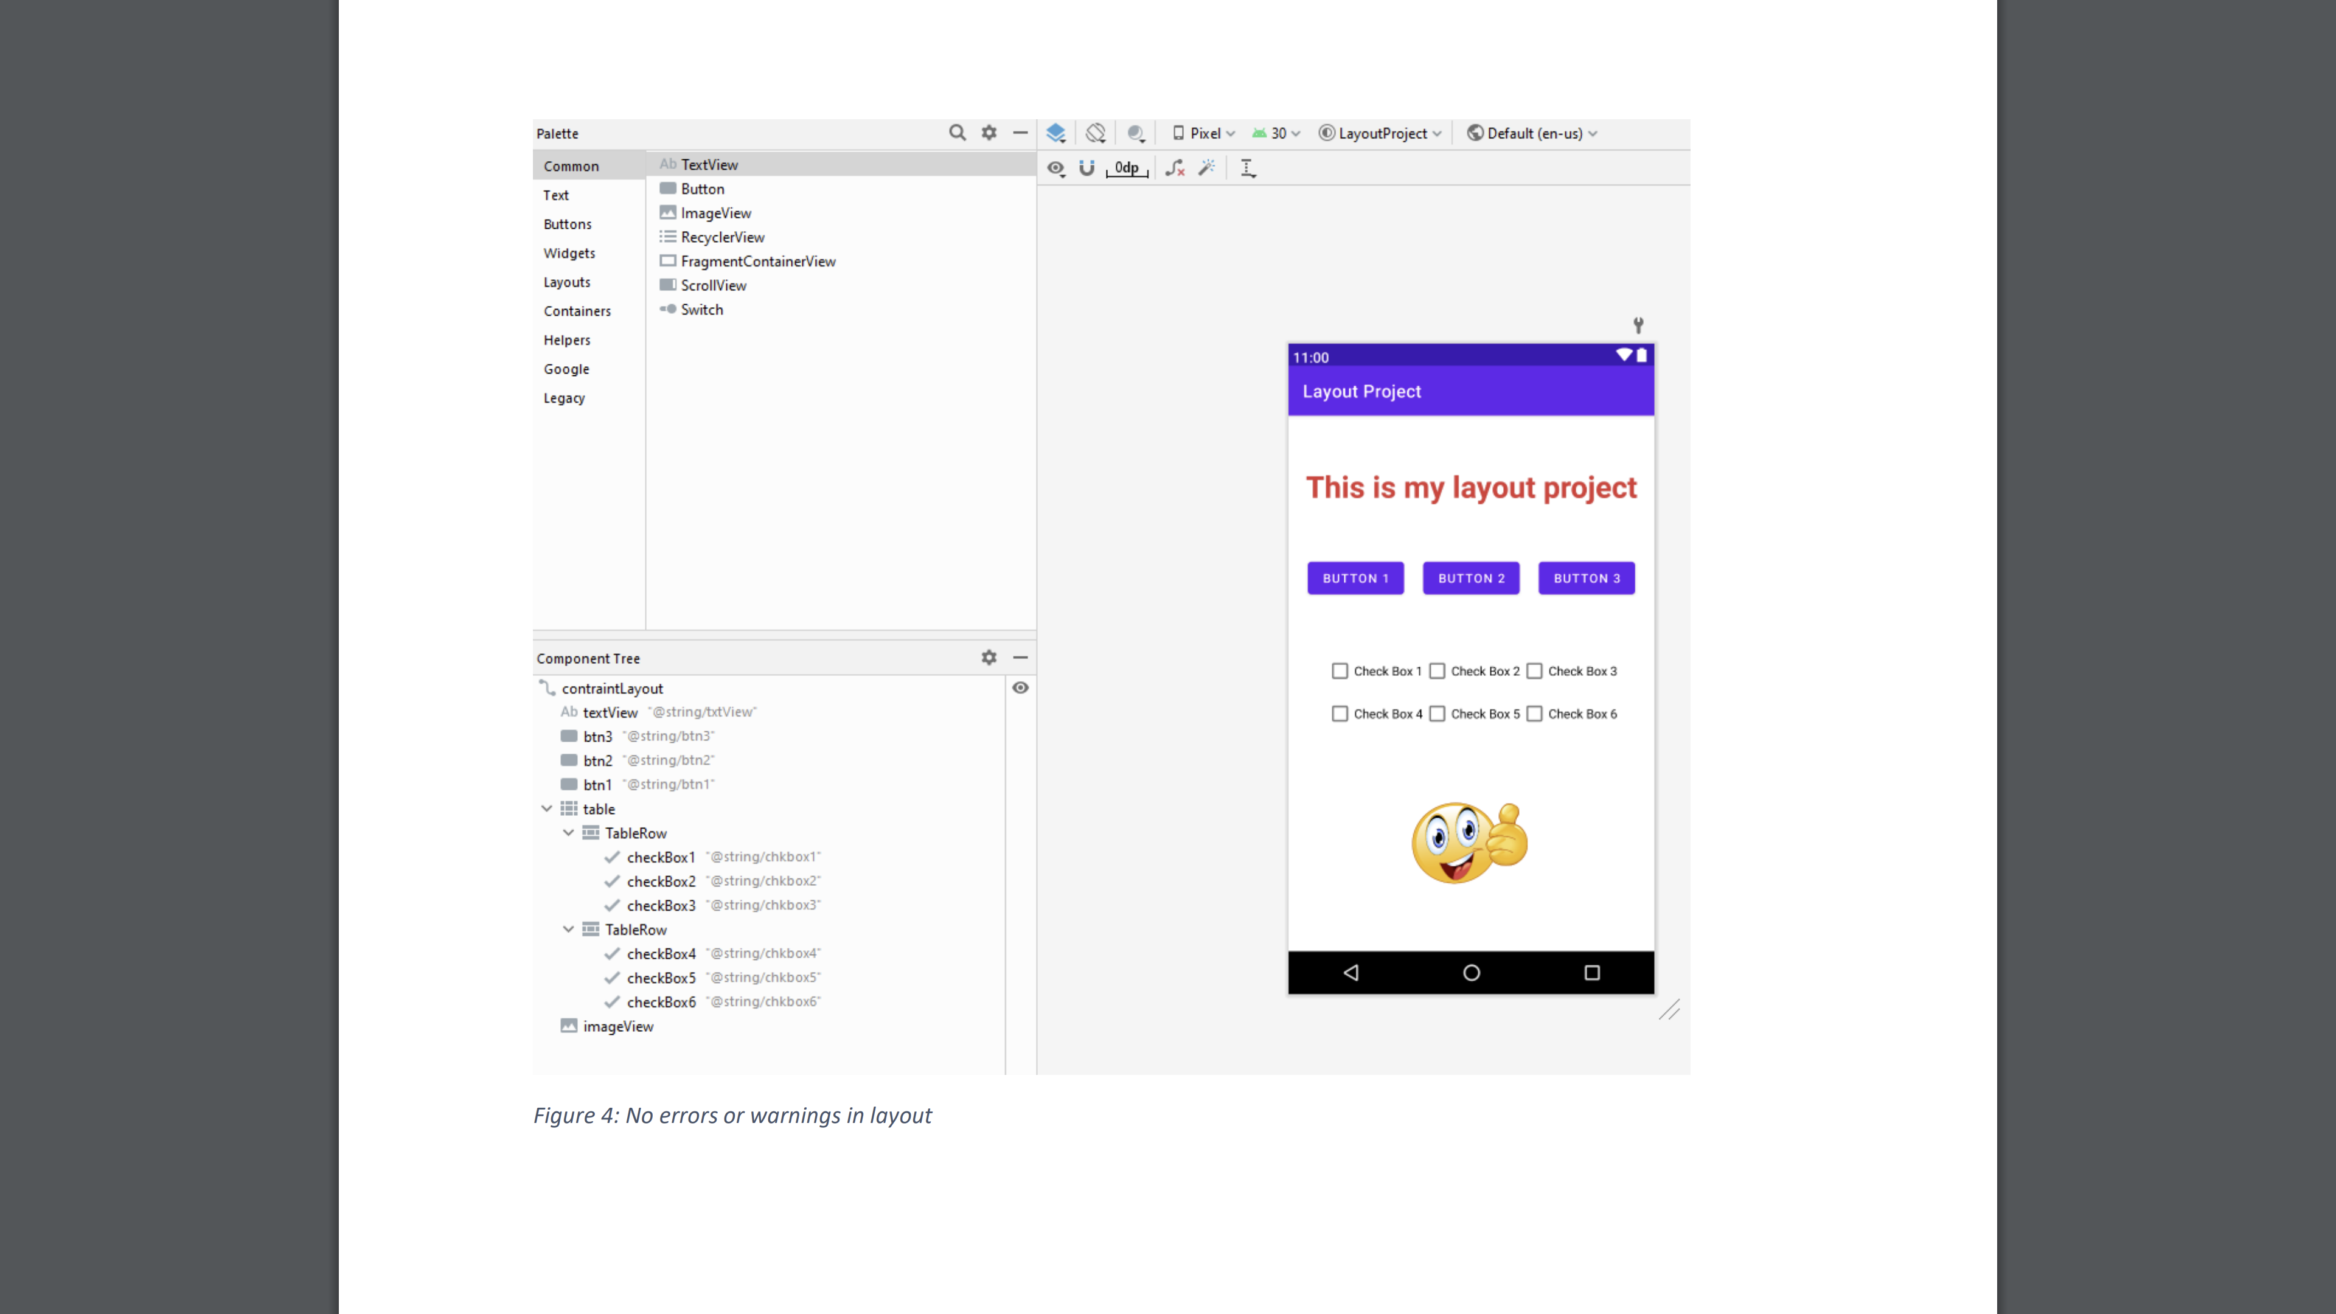
Task: Open Component Tree settings gear
Action: coord(989,658)
